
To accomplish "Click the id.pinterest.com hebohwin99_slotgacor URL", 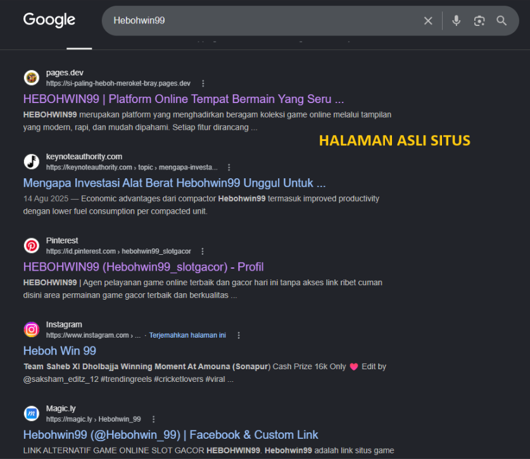I will click(118, 251).
